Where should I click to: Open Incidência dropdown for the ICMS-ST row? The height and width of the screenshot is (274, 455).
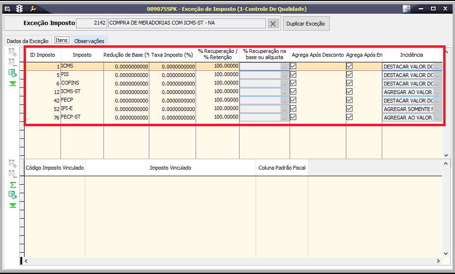[437, 92]
